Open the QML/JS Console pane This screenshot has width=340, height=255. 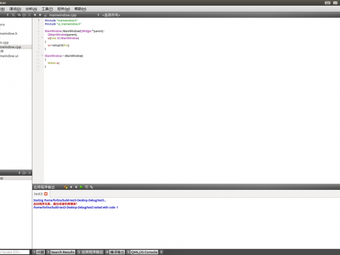pos(144,252)
